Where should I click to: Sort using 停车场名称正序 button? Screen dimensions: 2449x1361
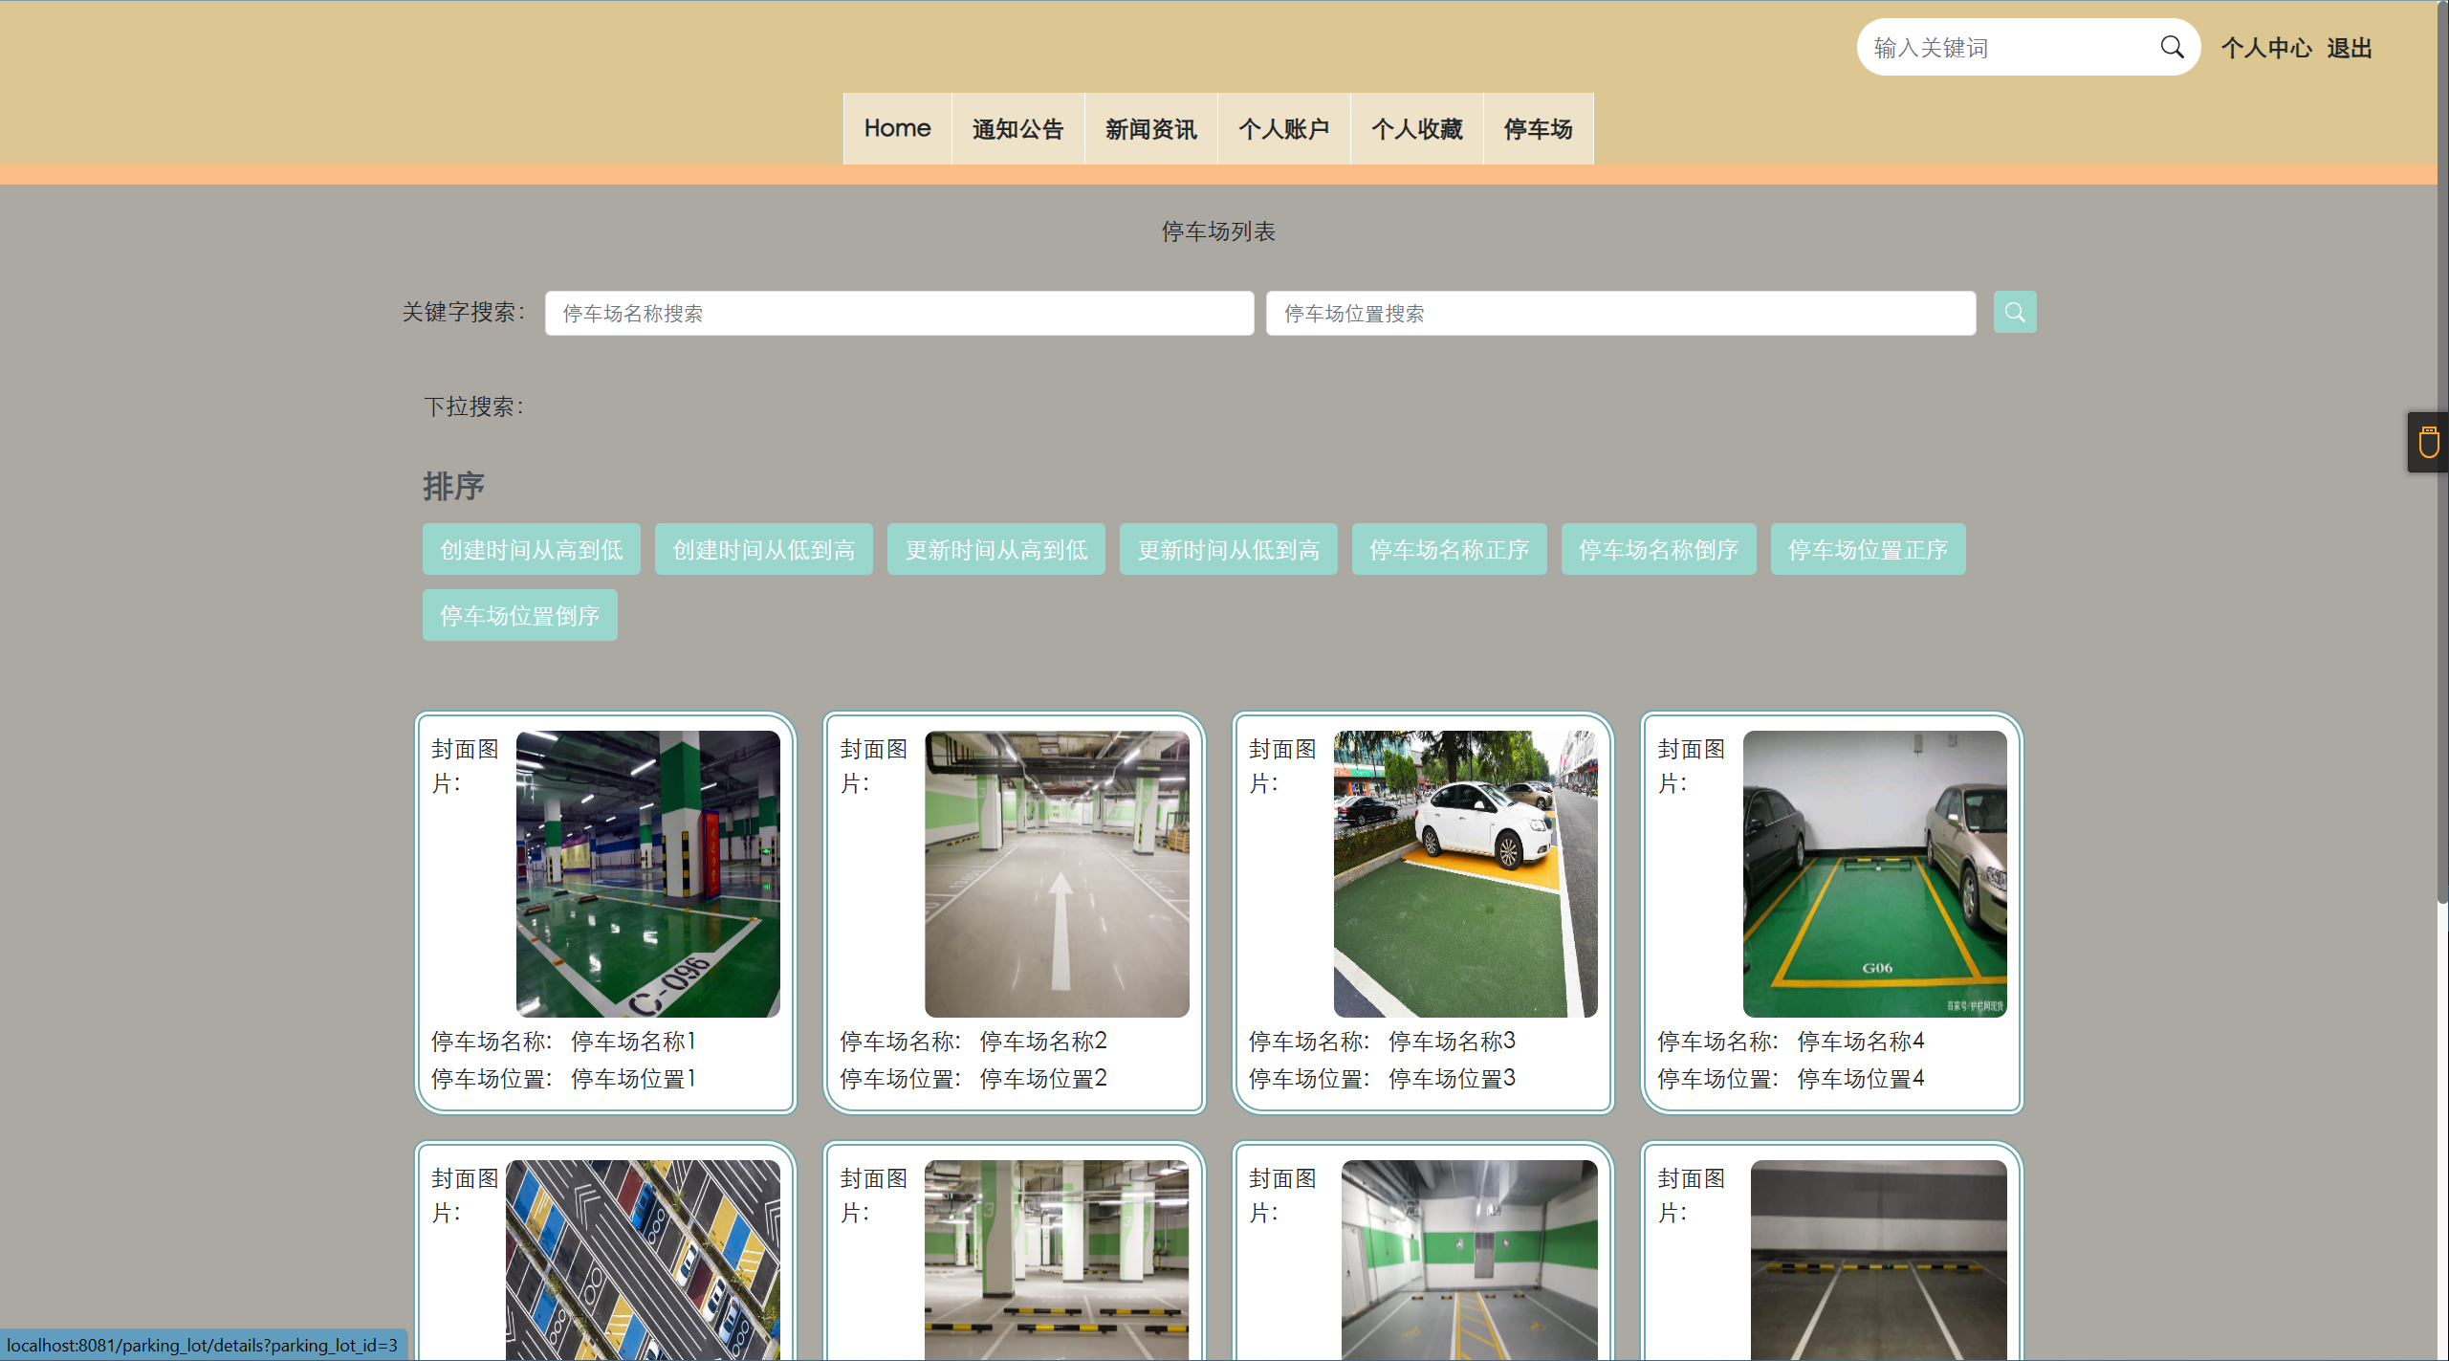click(1449, 550)
